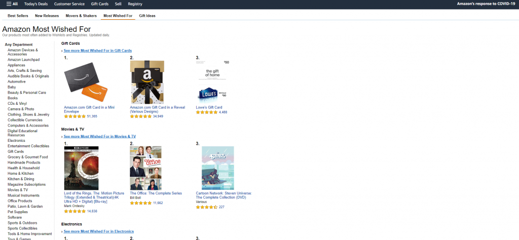This screenshot has height=240, width=519.
Task: Open the Mini Envelope gift card image
Action: click(86, 83)
